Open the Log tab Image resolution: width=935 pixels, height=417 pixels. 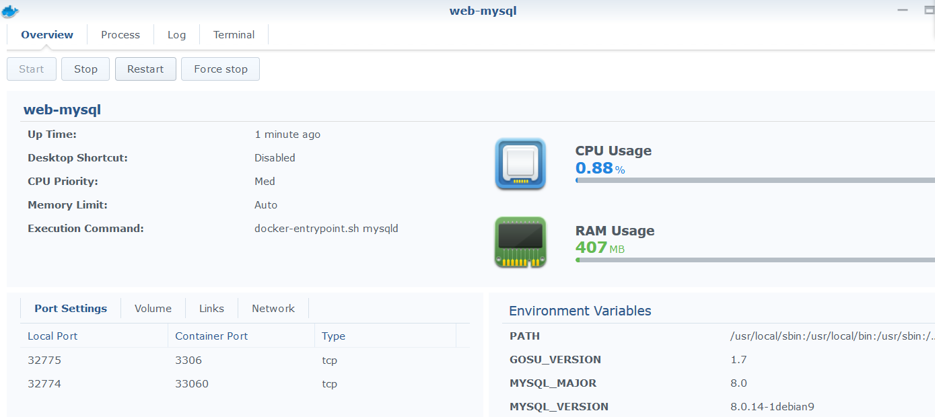(x=176, y=35)
